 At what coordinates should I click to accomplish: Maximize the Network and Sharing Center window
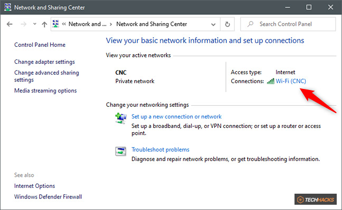[309, 7]
